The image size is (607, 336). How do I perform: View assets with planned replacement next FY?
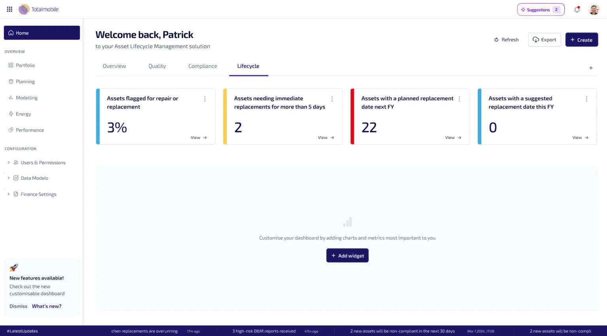(453, 137)
